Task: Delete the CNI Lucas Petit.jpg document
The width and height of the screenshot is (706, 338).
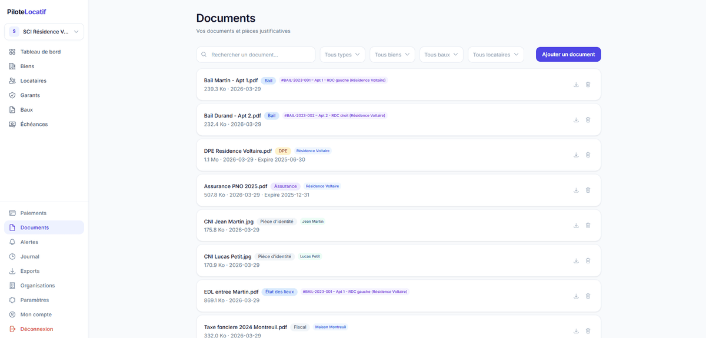Action: coord(588,261)
